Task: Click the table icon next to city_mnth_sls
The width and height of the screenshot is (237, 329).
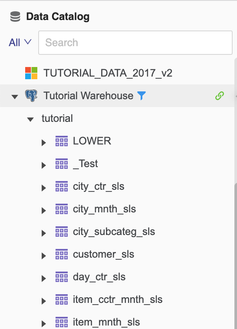Action: 62,209
